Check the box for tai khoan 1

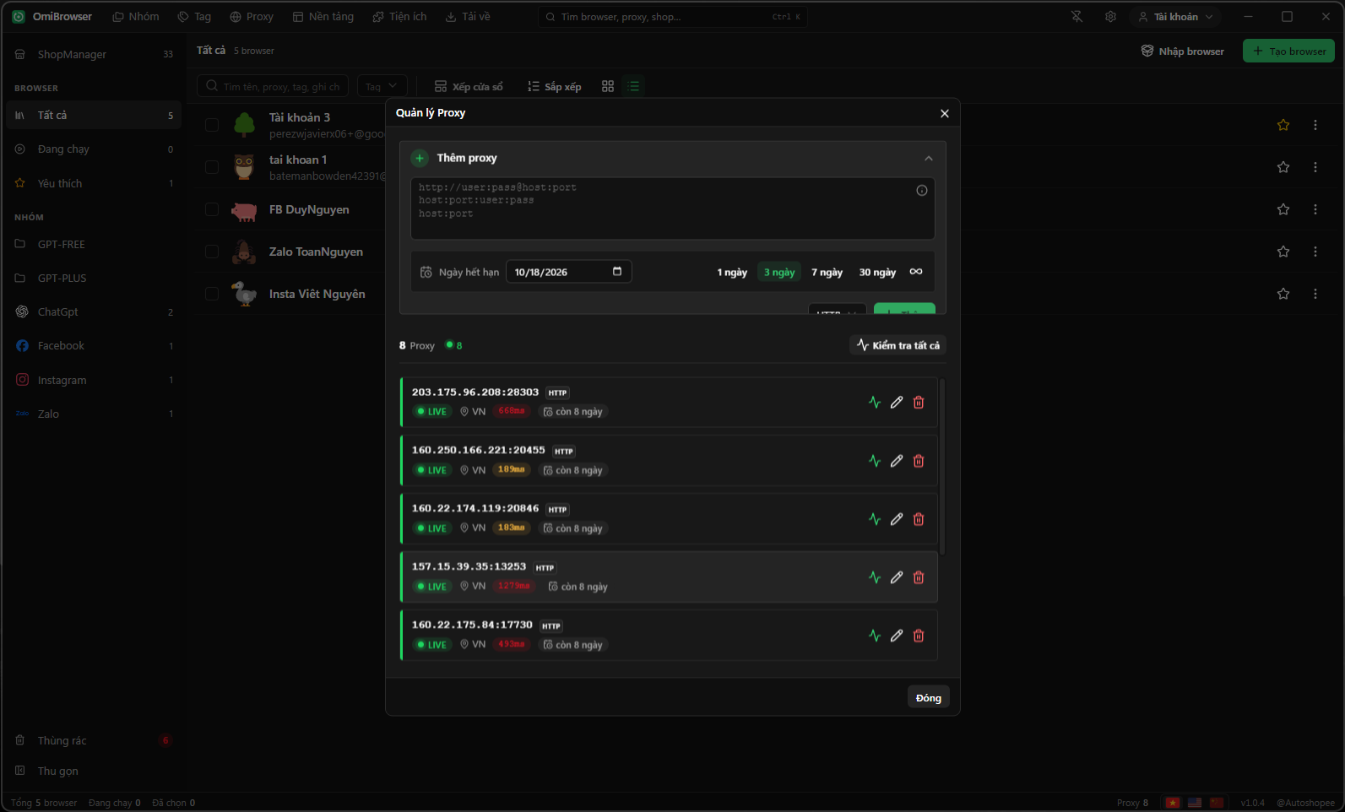tap(212, 167)
